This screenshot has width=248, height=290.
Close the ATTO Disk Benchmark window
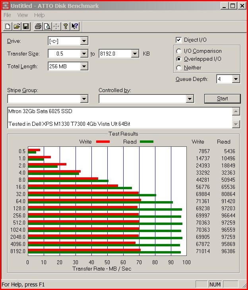point(242,6)
